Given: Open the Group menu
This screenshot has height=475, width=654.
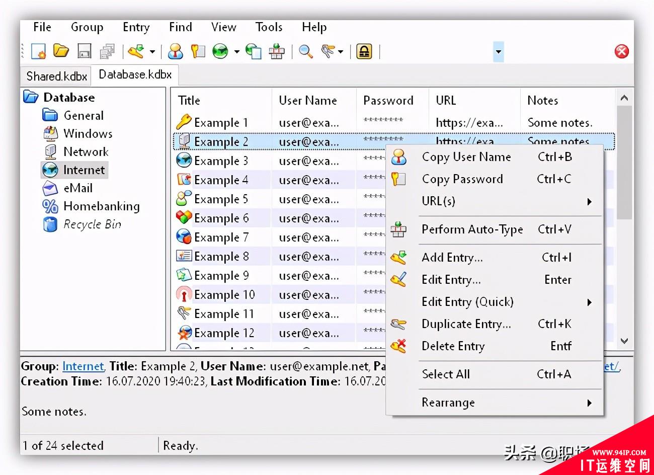Looking at the screenshot, I should click(x=87, y=27).
